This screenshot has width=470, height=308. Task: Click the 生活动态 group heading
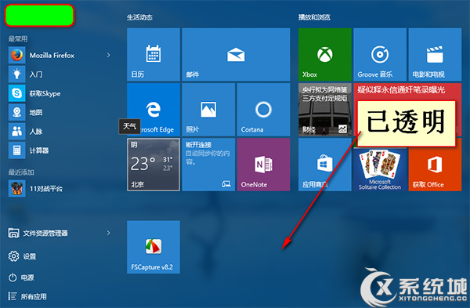tap(139, 17)
